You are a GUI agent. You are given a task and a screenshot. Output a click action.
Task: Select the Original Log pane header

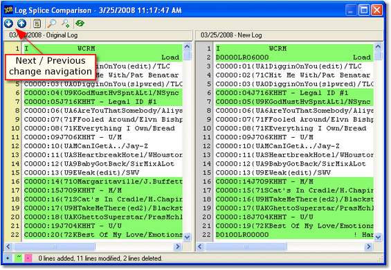pos(98,35)
